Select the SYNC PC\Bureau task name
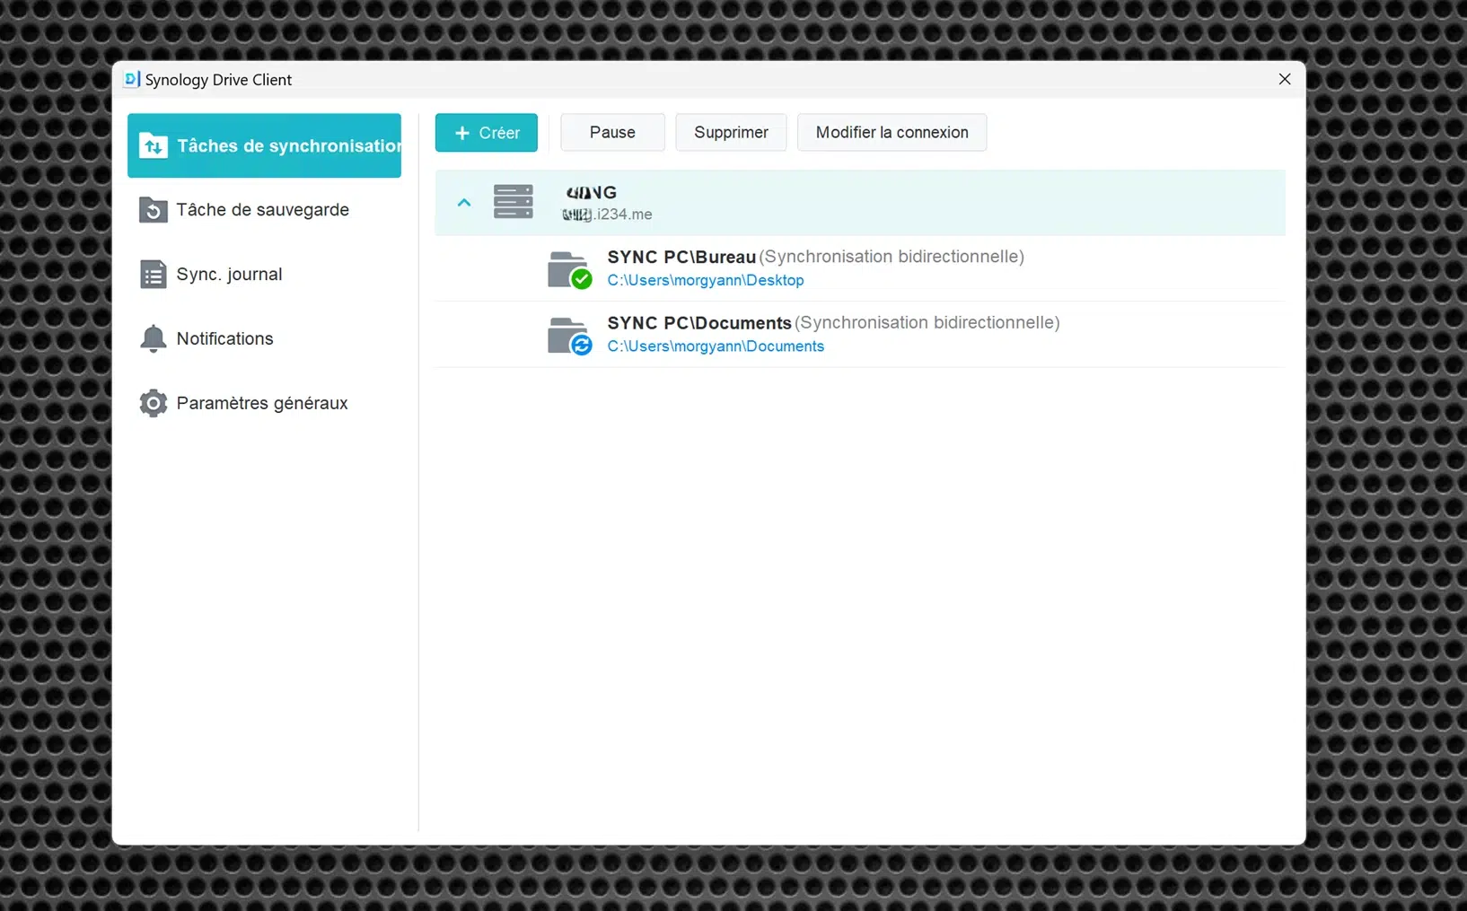 coord(681,257)
